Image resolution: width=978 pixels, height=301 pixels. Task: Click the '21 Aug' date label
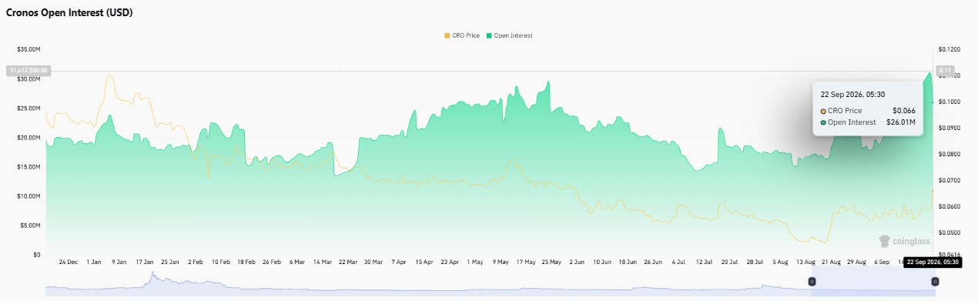coord(830,262)
